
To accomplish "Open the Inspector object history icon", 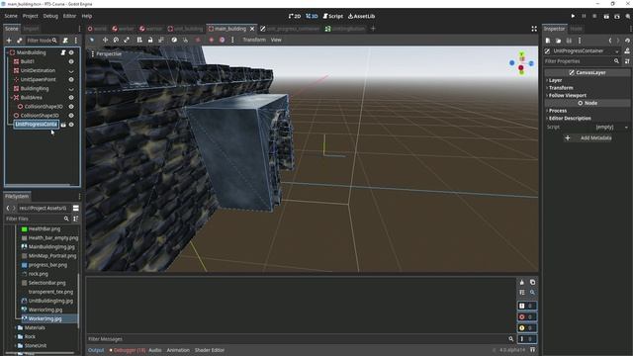I will 627,41.
